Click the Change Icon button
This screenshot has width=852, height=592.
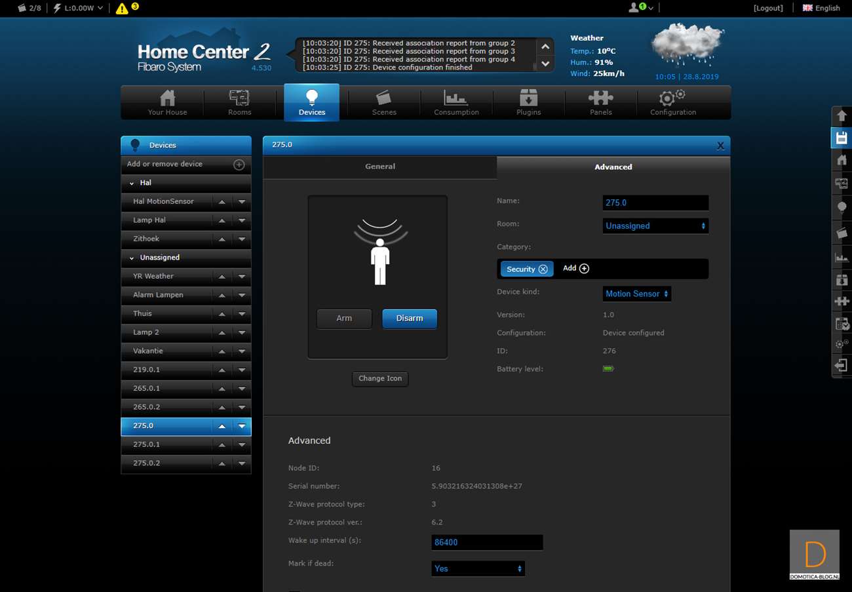click(380, 378)
